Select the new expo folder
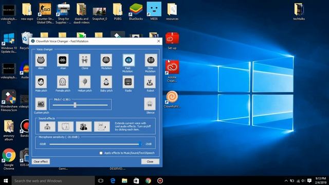This screenshot has width=329, height=185. click(x=27, y=11)
